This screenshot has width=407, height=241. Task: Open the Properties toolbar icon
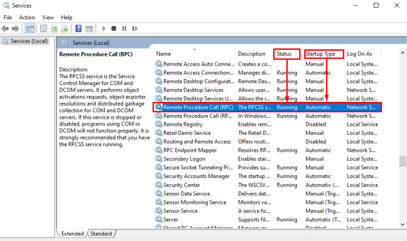pos(42,28)
